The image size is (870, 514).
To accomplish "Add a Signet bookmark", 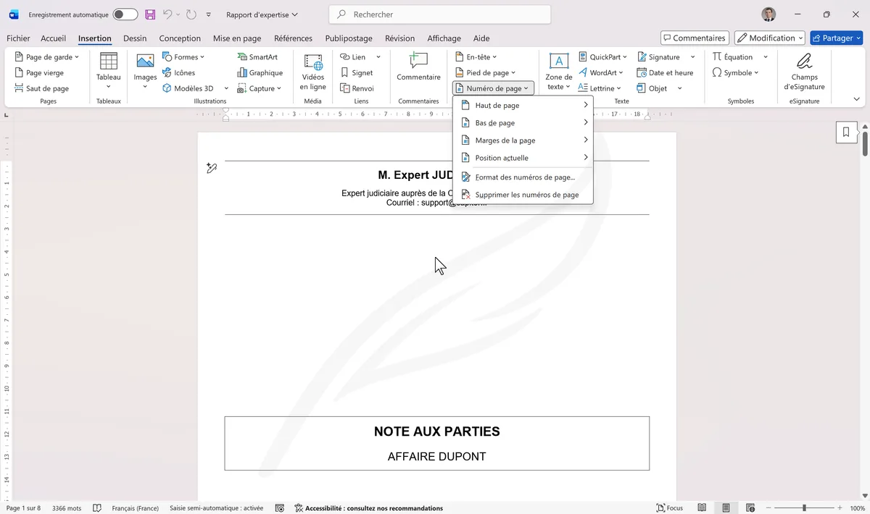I will (x=357, y=72).
